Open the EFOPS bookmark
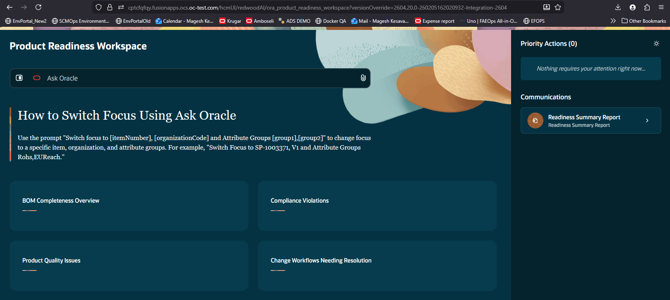670x300 pixels. (534, 21)
